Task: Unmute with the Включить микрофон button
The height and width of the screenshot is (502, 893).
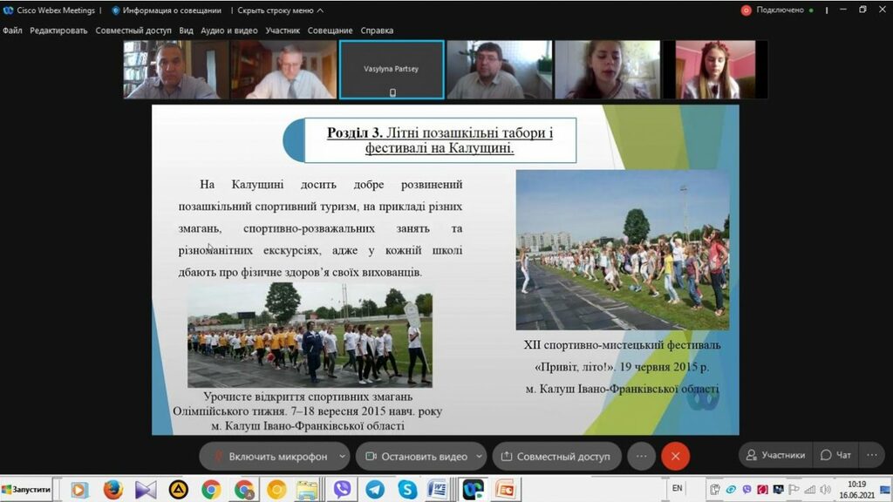Action: click(x=270, y=456)
